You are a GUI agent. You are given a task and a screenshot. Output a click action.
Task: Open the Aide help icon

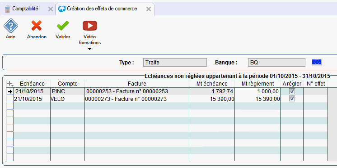coord(11,26)
